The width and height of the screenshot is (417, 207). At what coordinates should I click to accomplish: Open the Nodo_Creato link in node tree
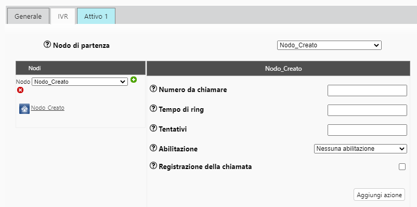(48, 108)
